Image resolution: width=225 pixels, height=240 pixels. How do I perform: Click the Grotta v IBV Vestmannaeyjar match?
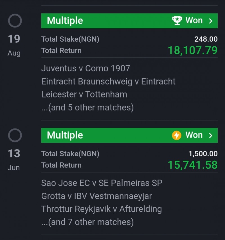[x=96, y=196]
